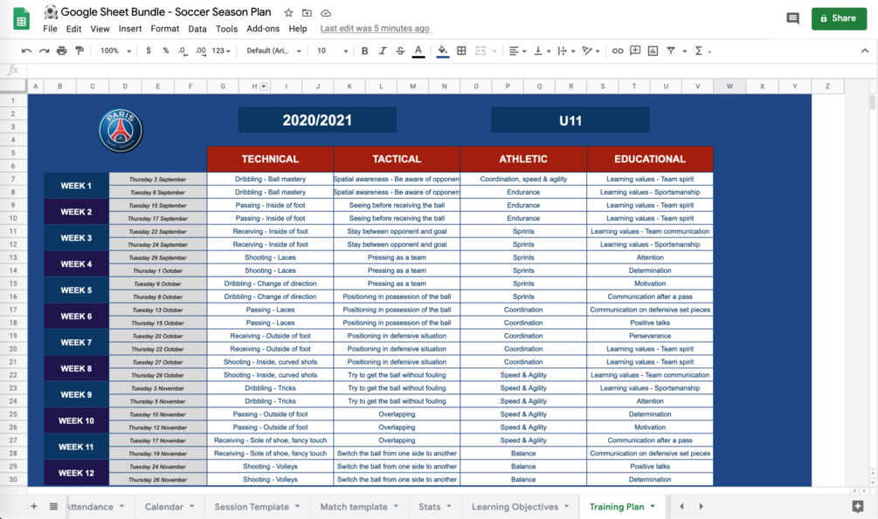Open the View menu
Viewport: 878px width, 519px height.
pyautogui.click(x=100, y=29)
